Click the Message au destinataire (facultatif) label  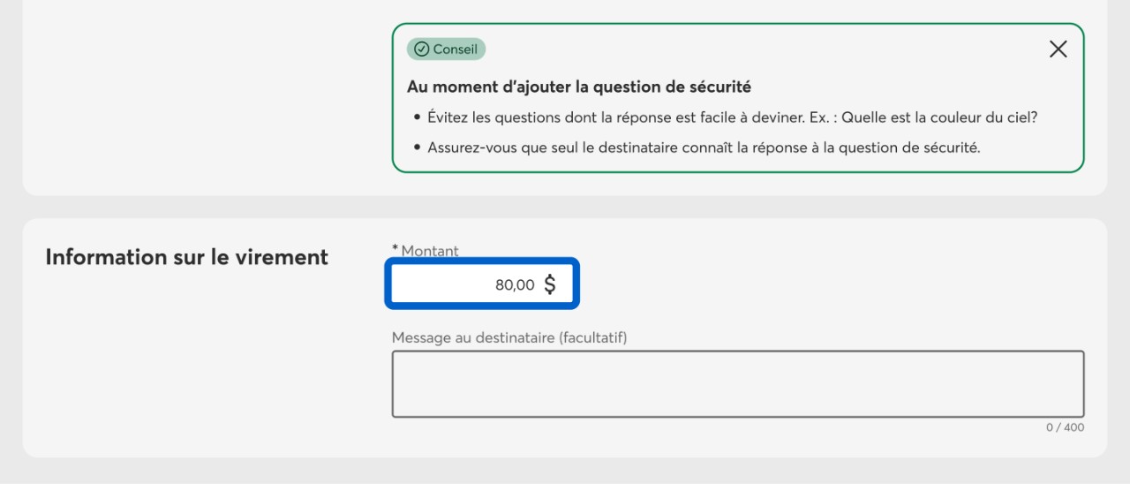click(x=509, y=337)
